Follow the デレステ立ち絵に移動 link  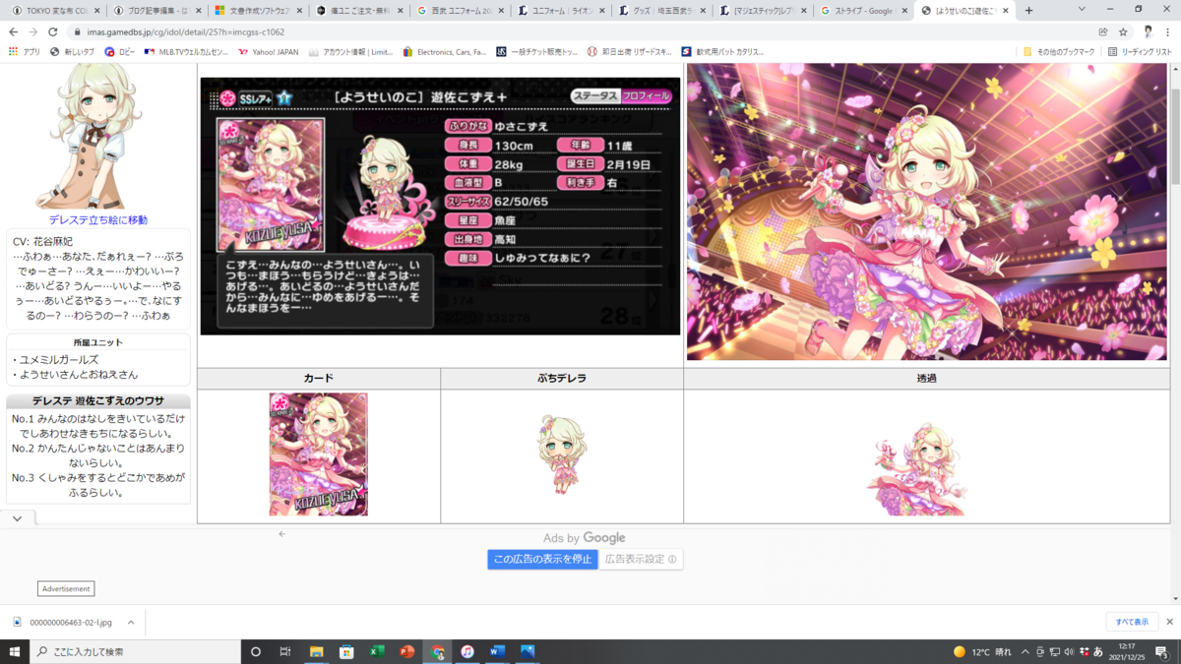tap(98, 220)
